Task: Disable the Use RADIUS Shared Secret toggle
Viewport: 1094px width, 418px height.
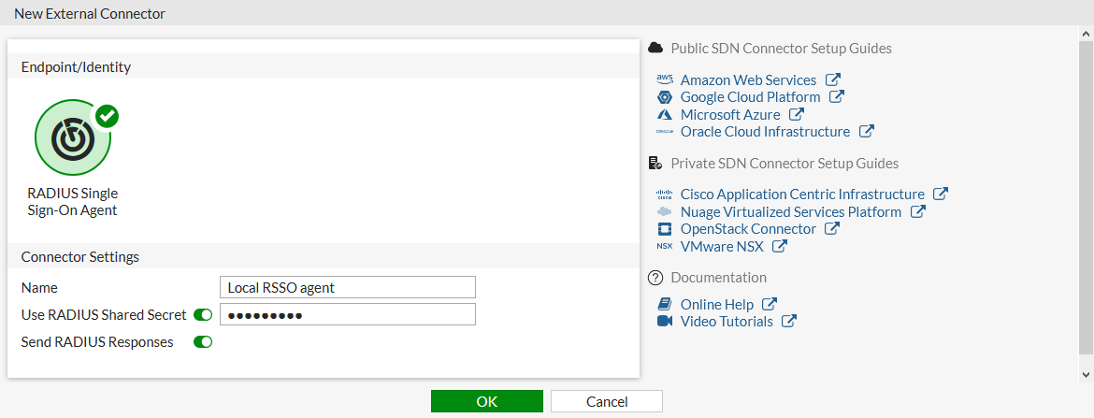Action: coord(203,315)
